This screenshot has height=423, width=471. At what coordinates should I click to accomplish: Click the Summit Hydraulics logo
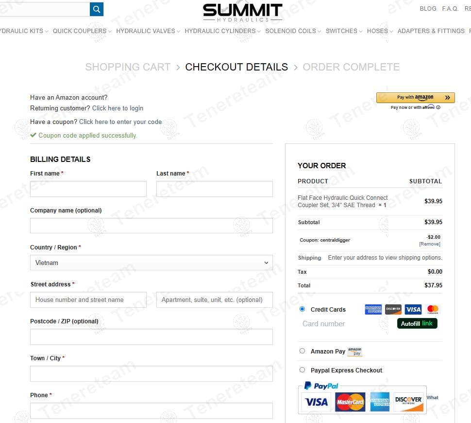242,13
